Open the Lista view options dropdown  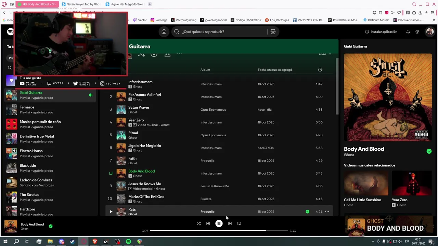325,54
